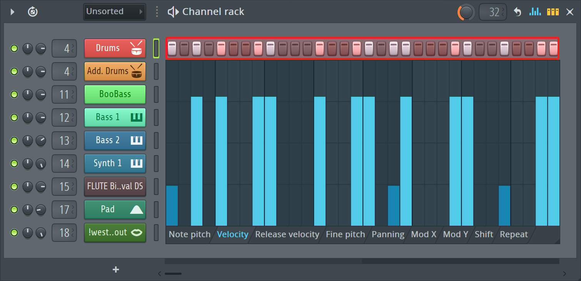Click the loop/reset pattern icon
This screenshot has width=581, height=281.
(x=33, y=12)
